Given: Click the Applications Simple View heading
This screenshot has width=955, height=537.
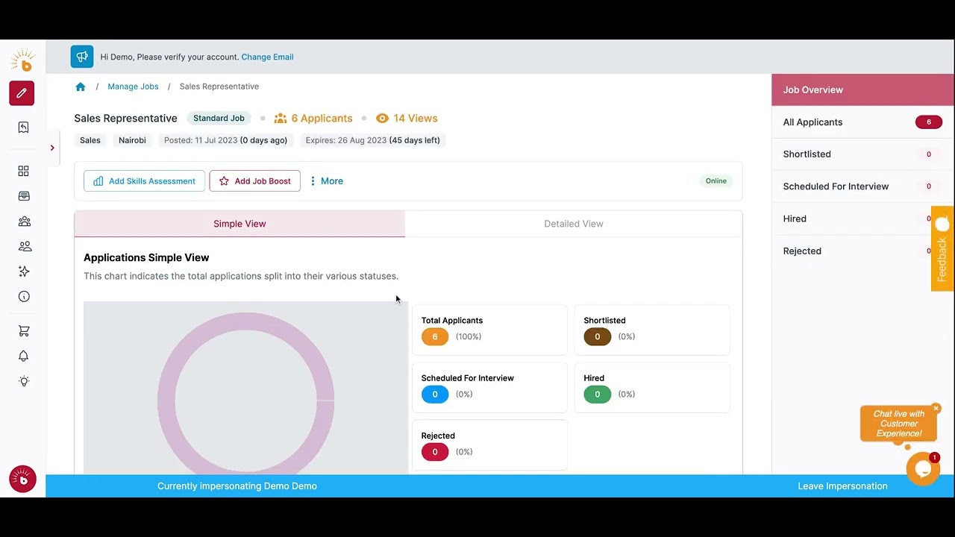Looking at the screenshot, I should click(146, 258).
